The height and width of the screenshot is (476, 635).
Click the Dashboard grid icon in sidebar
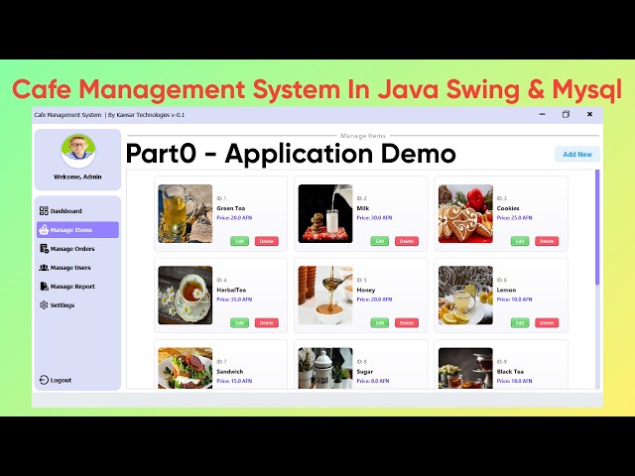pyautogui.click(x=44, y=210)
